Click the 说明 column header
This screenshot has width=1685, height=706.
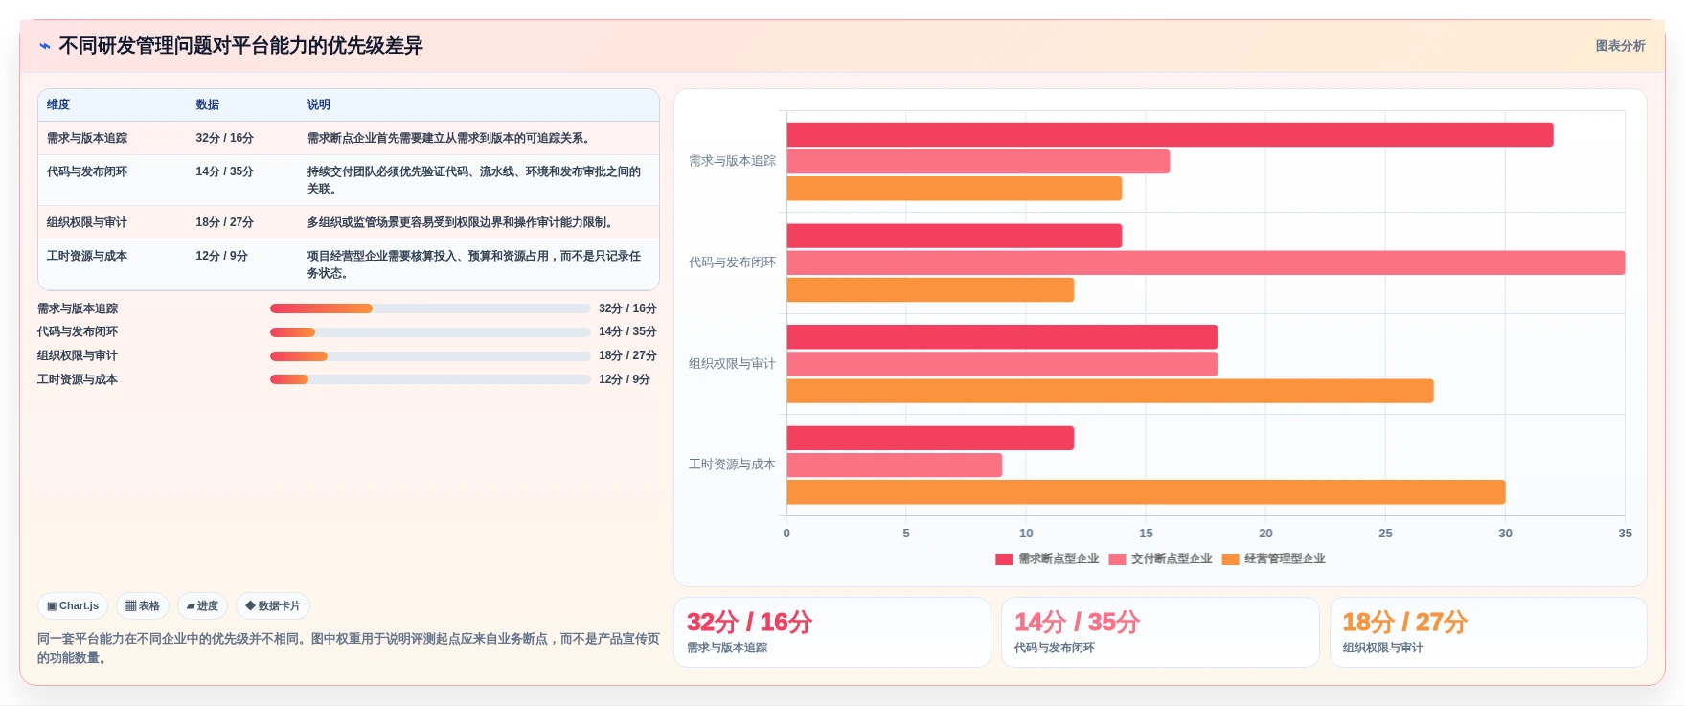click(x=319, y=104)
